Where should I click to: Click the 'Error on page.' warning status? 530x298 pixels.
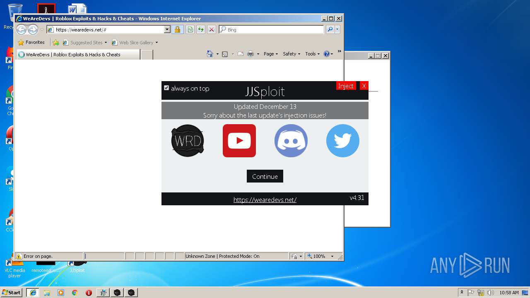point(49,256)
